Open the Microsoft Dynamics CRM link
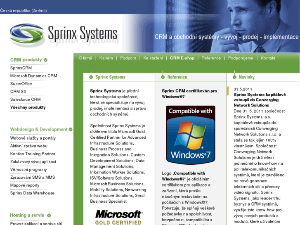The height and width of the screenshot is (225, 300). [34, 76]
